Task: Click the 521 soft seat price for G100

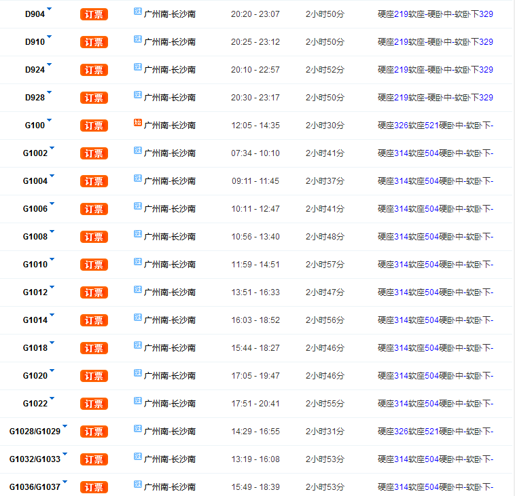Action: click(431, 126)
